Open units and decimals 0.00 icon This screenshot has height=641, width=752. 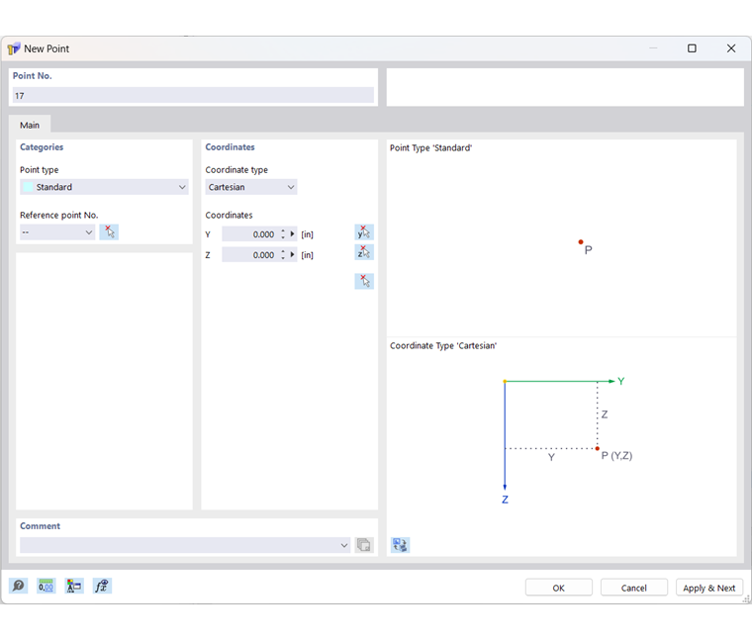tap(47, 586)
